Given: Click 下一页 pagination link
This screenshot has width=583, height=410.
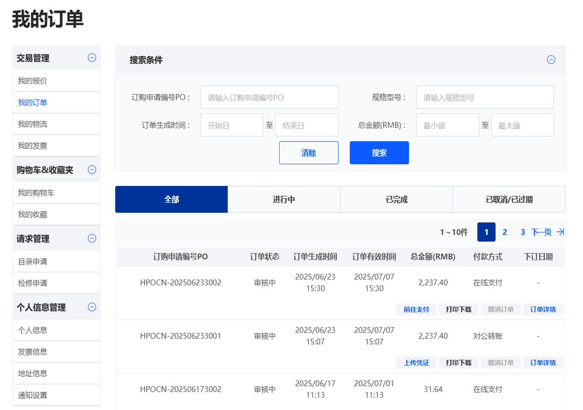Looking at the screenshot, I should (x=541, y=232).
